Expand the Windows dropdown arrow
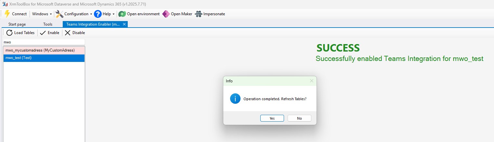 coord(51,14)
